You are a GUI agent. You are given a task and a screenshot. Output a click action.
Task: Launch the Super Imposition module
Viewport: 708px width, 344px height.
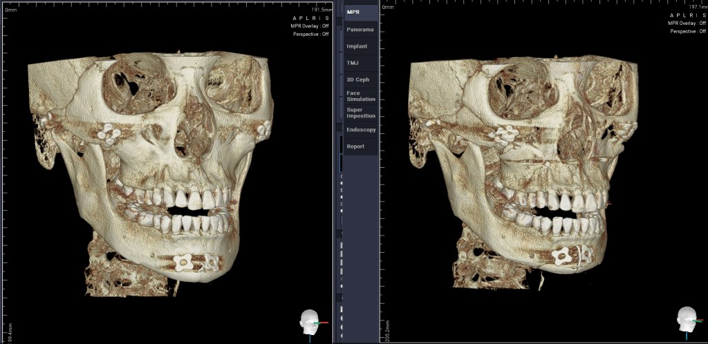(361, 113)
